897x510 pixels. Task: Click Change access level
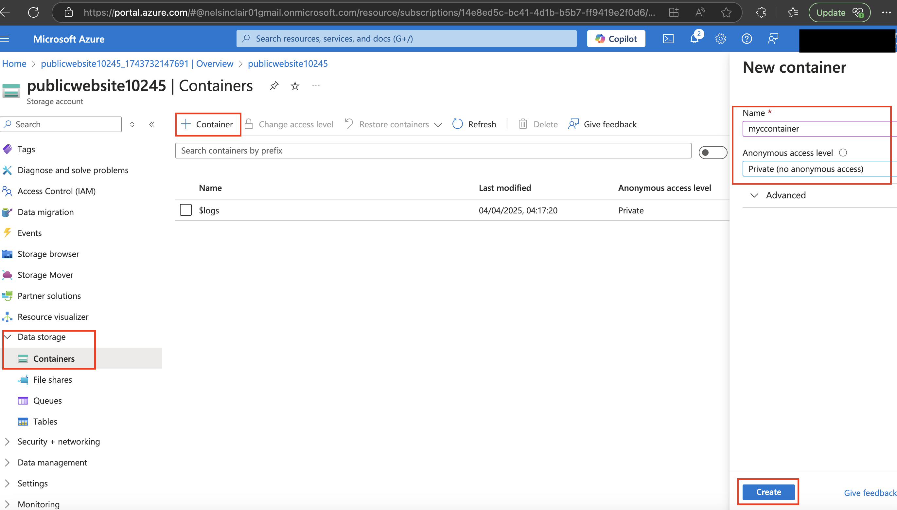coord(289,124)
